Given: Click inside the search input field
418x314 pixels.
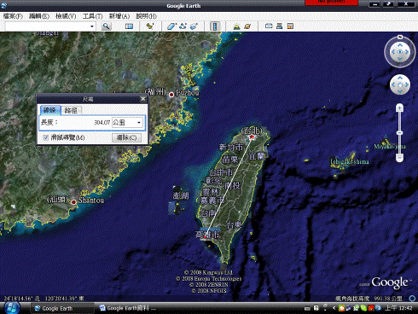Looking at the screenshot, I should click(47, 26).
